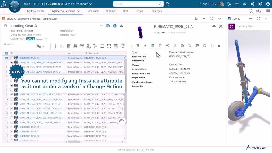Open KINEMATIC_MOB_07 link
Image resolution: width=272 pixels, height=153 pixels.
tap(29, 132)
